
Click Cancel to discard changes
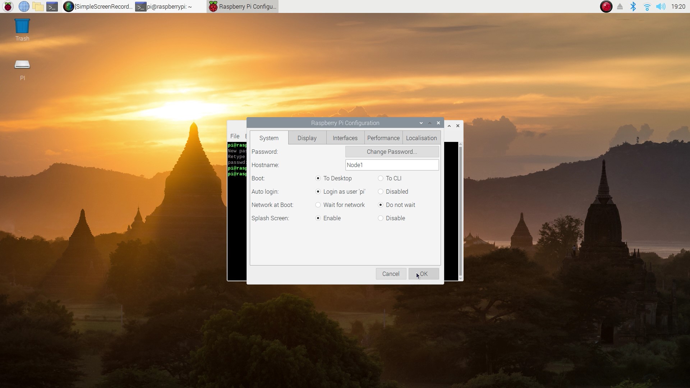click(391, 274)
